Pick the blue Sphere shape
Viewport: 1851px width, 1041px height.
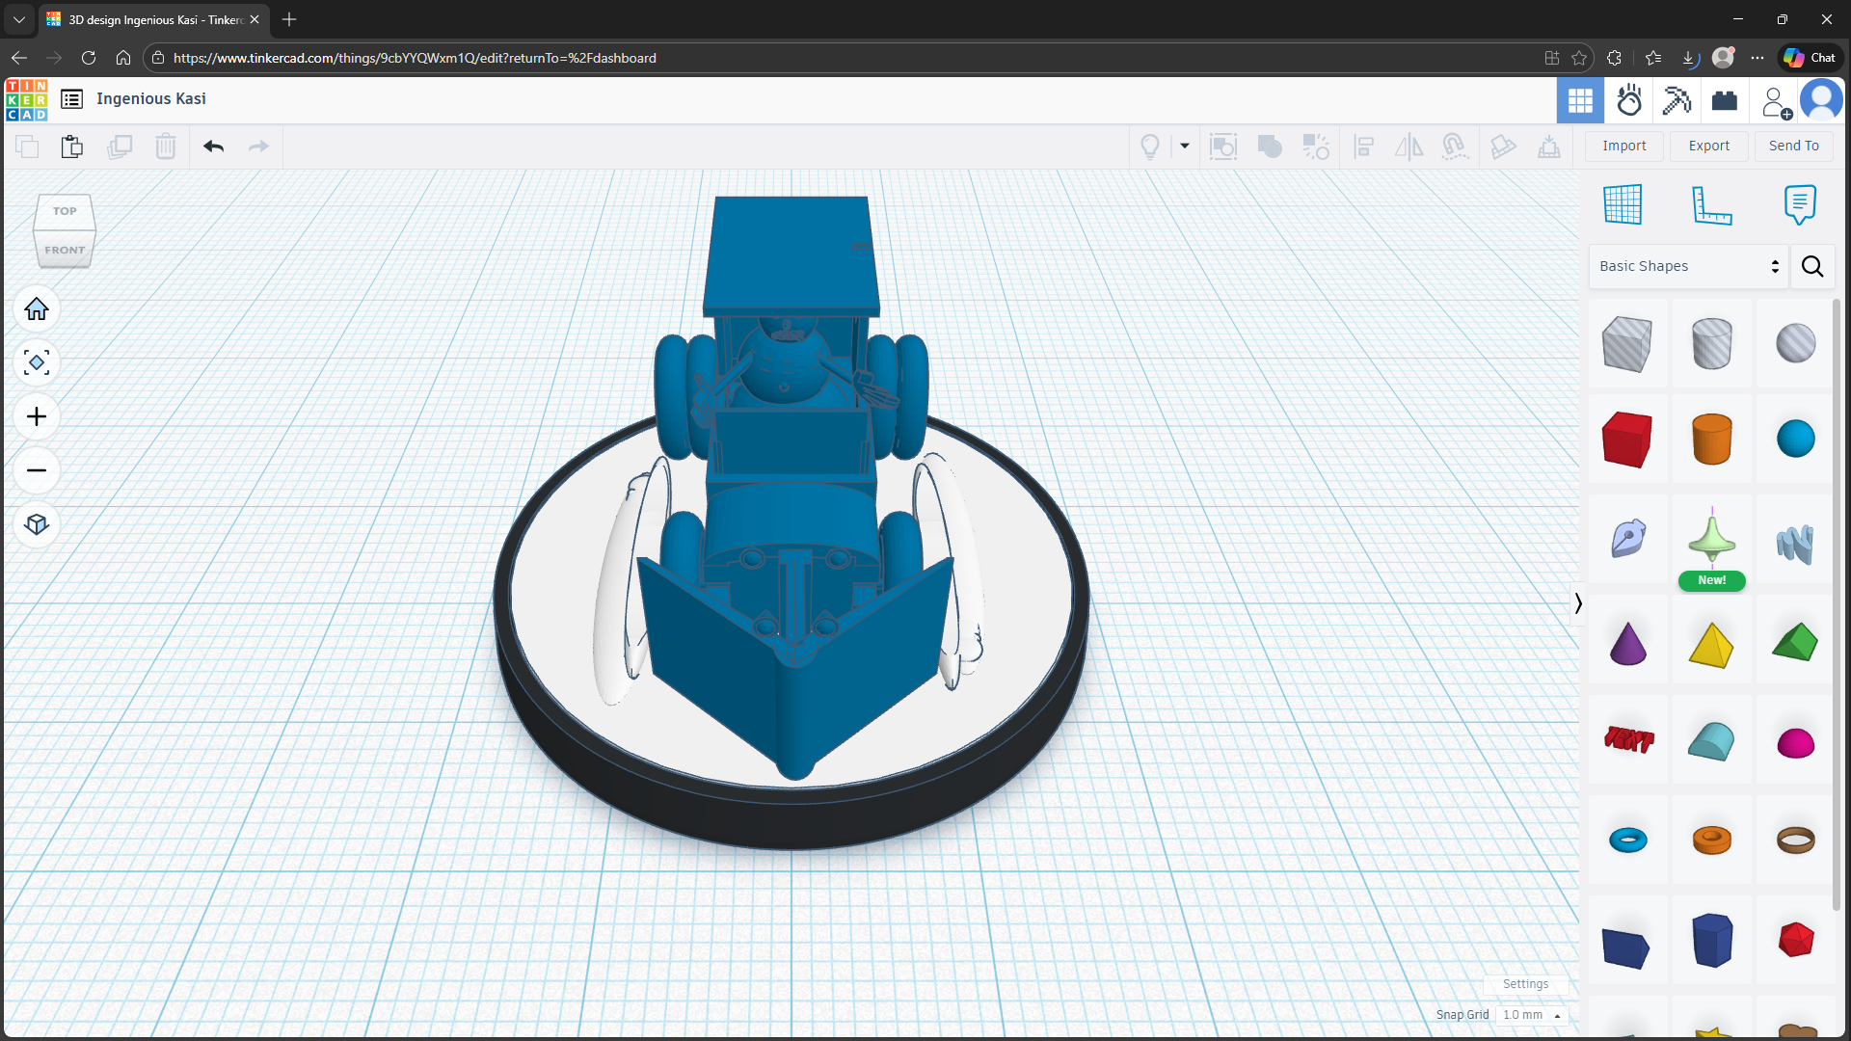pyautogui.click(x=1796, y=440)
